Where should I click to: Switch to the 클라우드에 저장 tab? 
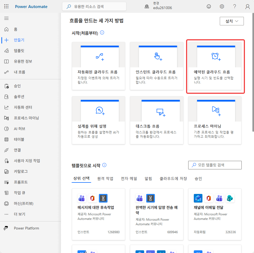(173, 178)
